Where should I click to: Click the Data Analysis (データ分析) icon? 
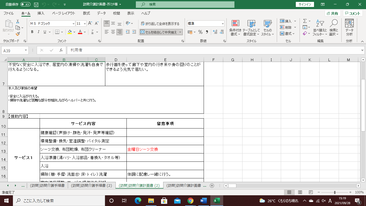(349, 28)
